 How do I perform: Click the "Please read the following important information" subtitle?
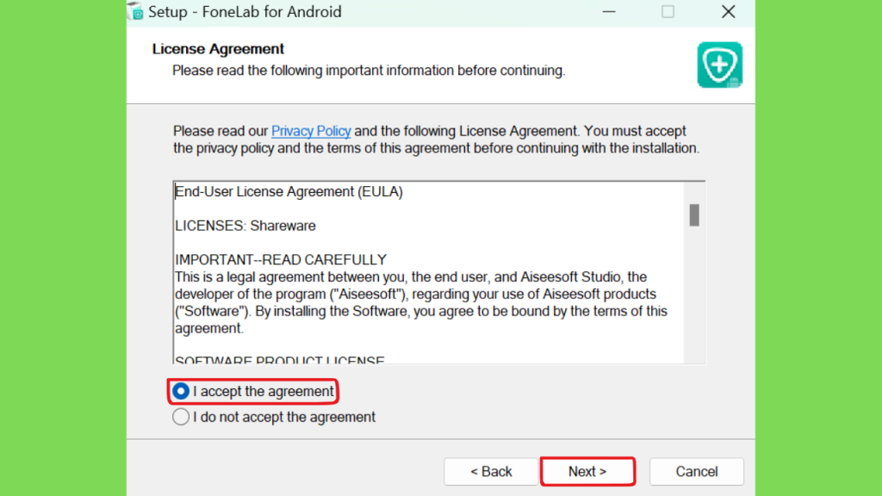coord(369,71)
